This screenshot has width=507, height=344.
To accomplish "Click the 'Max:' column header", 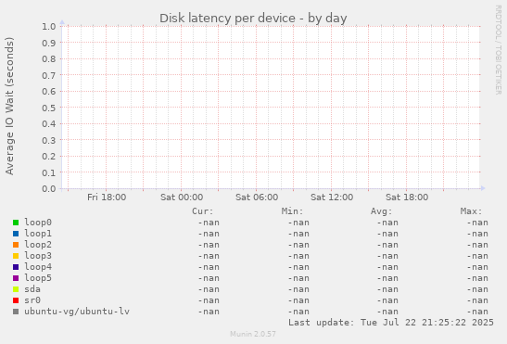I will coord(472,211).
